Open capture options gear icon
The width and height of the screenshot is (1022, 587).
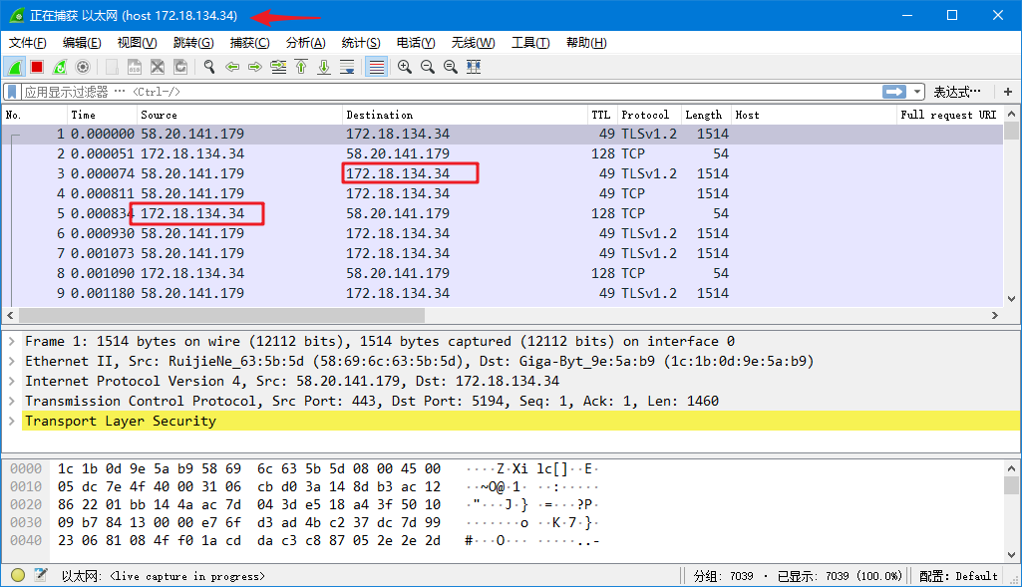tap(83, 67)
